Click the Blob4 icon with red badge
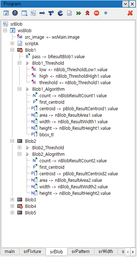The width and height of the screenshot is (137, 257). coord(20,206)
